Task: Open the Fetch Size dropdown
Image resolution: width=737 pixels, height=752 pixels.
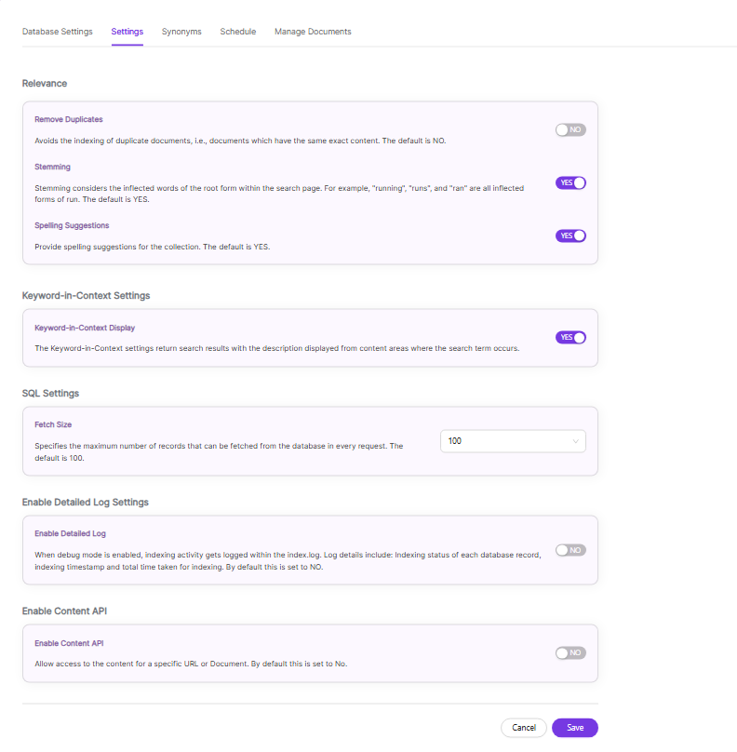Action: tap(513, 441)
